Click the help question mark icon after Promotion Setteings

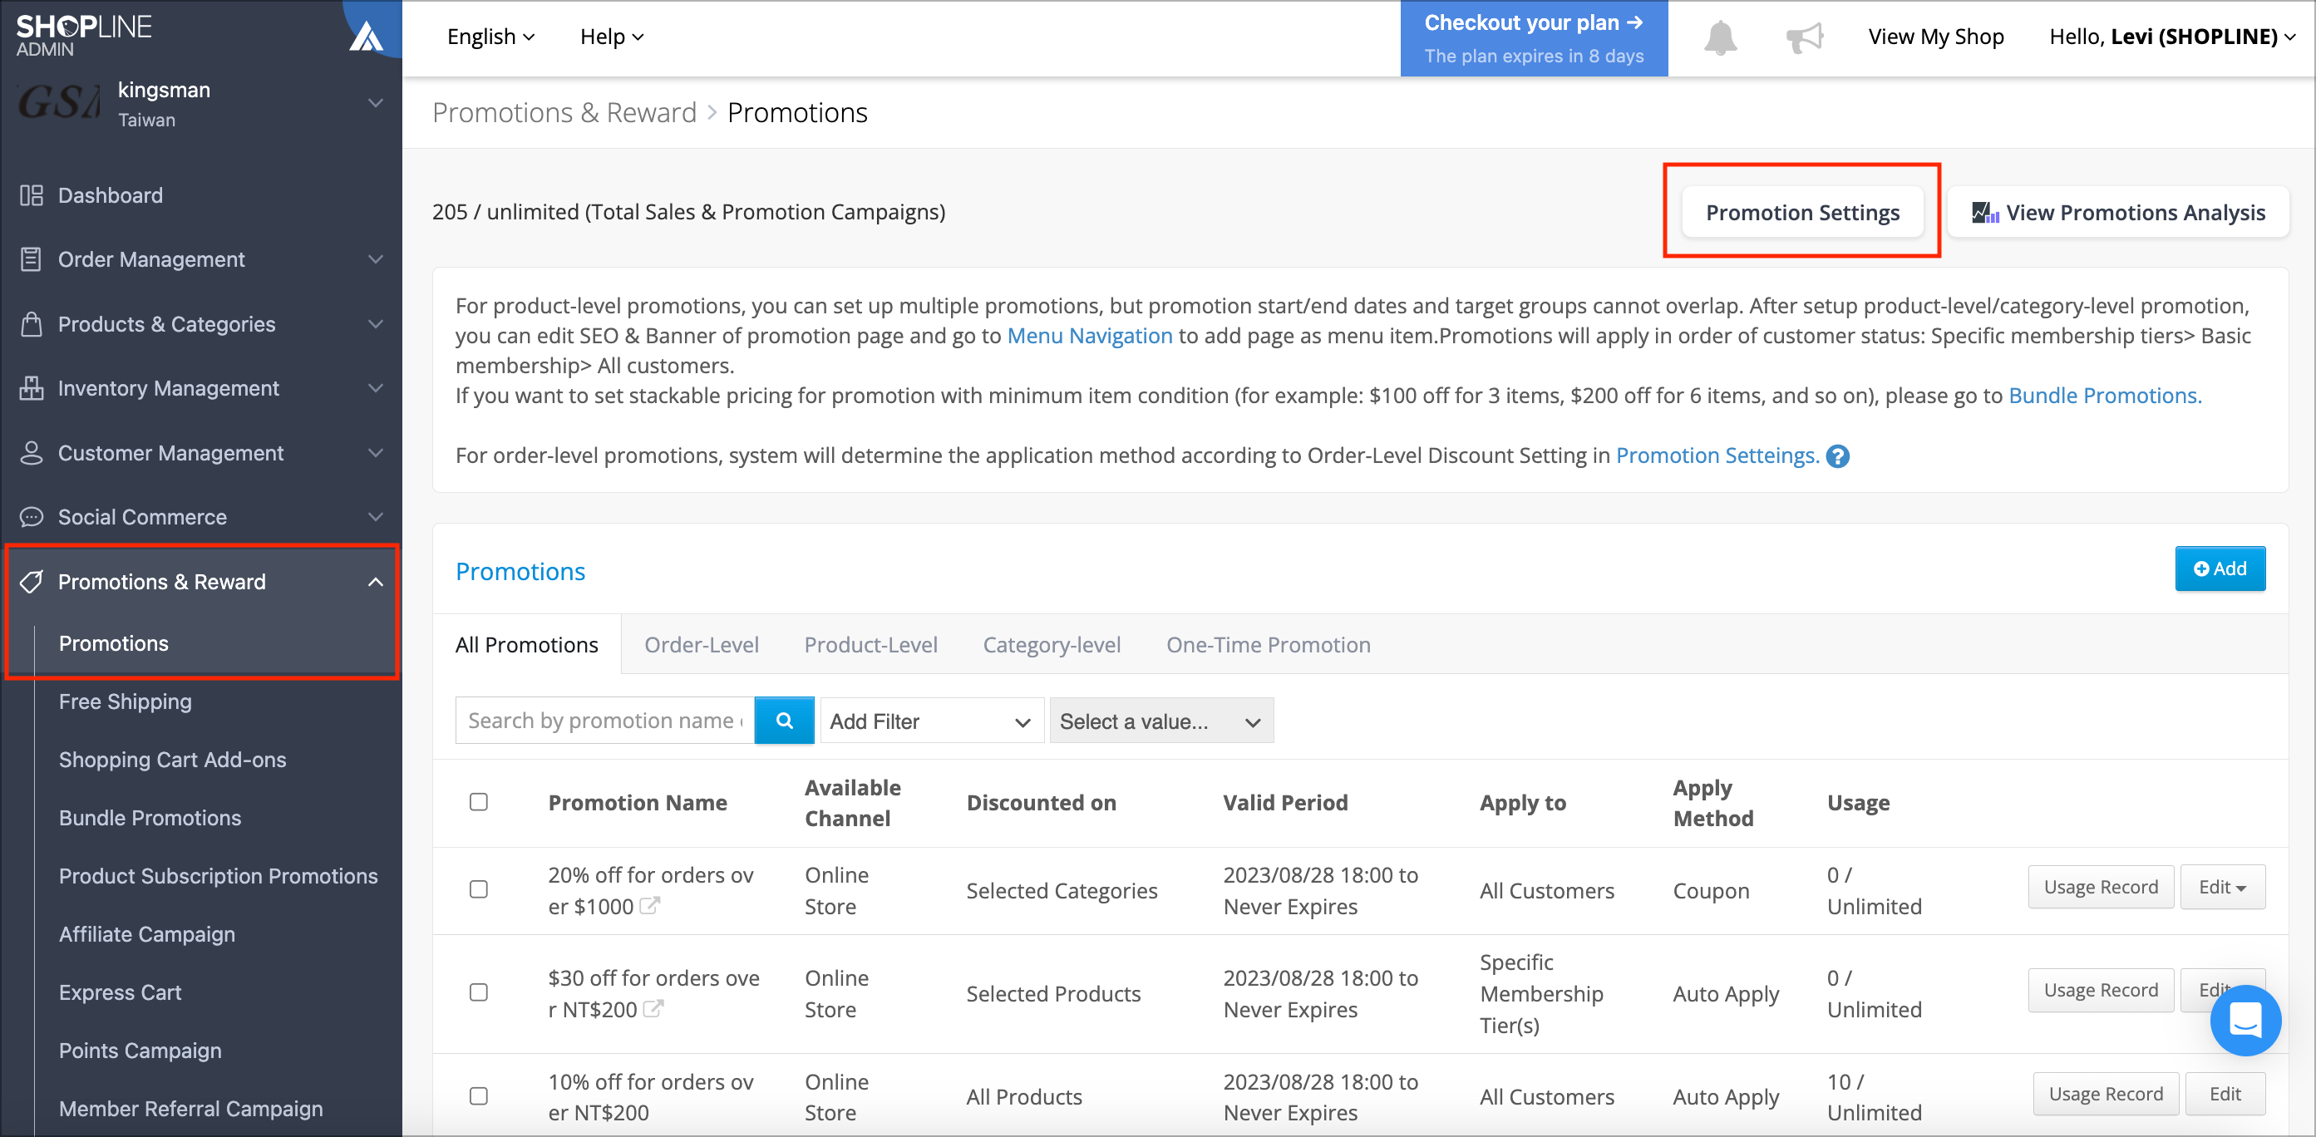point(1838,456)
